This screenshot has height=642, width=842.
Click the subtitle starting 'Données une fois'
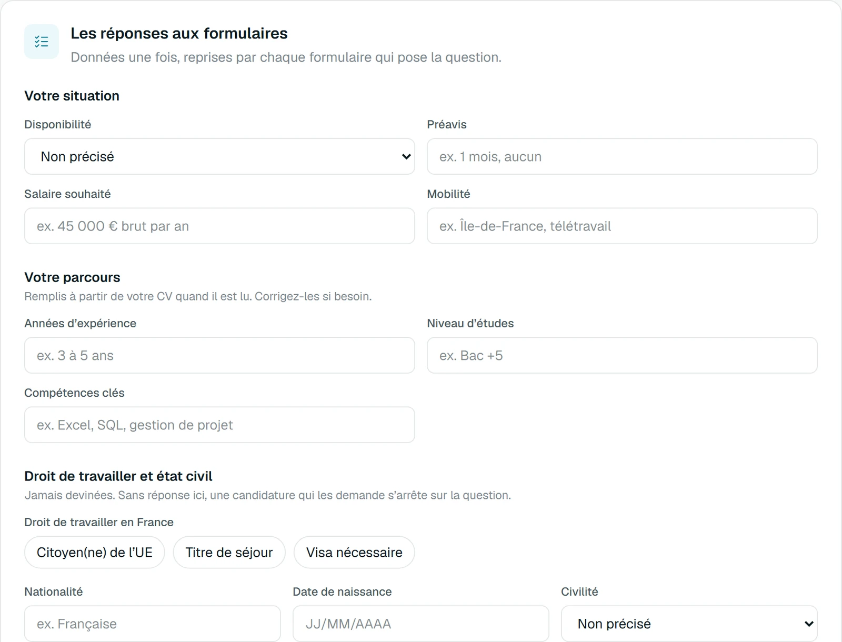pyautogui.click(x=286, y=57)
